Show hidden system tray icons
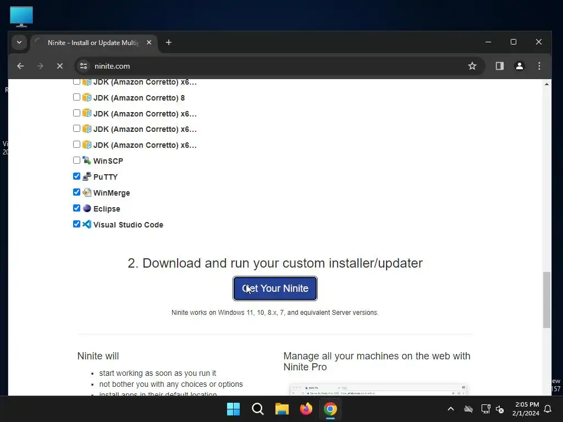 point(451,409)
